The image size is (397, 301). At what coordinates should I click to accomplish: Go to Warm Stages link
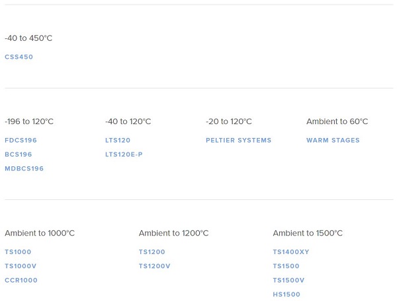click(x=333, y=141)
